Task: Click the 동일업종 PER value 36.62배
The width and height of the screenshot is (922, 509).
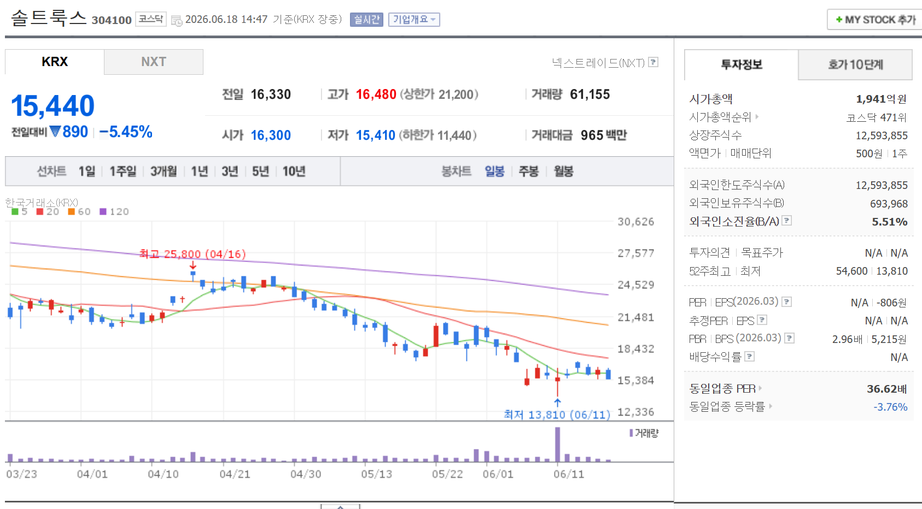Action: tap(886, 389)
